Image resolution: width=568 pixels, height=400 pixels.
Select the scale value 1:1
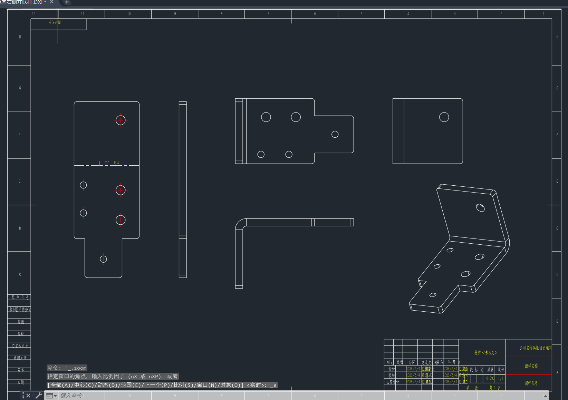click(x=500, y=378)
